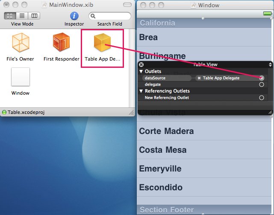This screenshot has height=215, width=274.
Task: Select the Emeryville table row
Action: [x=204, y=169]
